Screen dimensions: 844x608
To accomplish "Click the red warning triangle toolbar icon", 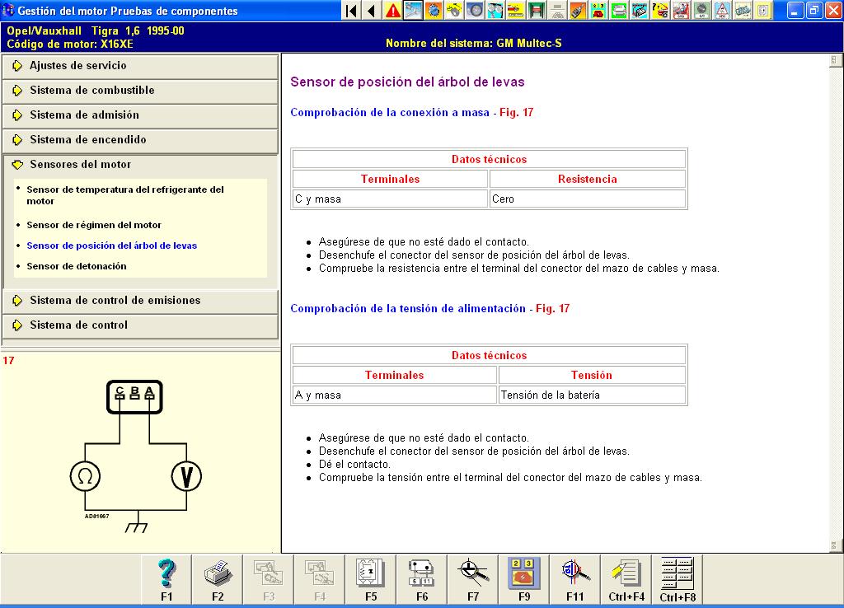I will pyautogui.click(x=393, y=11).
